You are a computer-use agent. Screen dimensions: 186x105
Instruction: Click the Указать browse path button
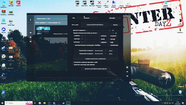115,25
